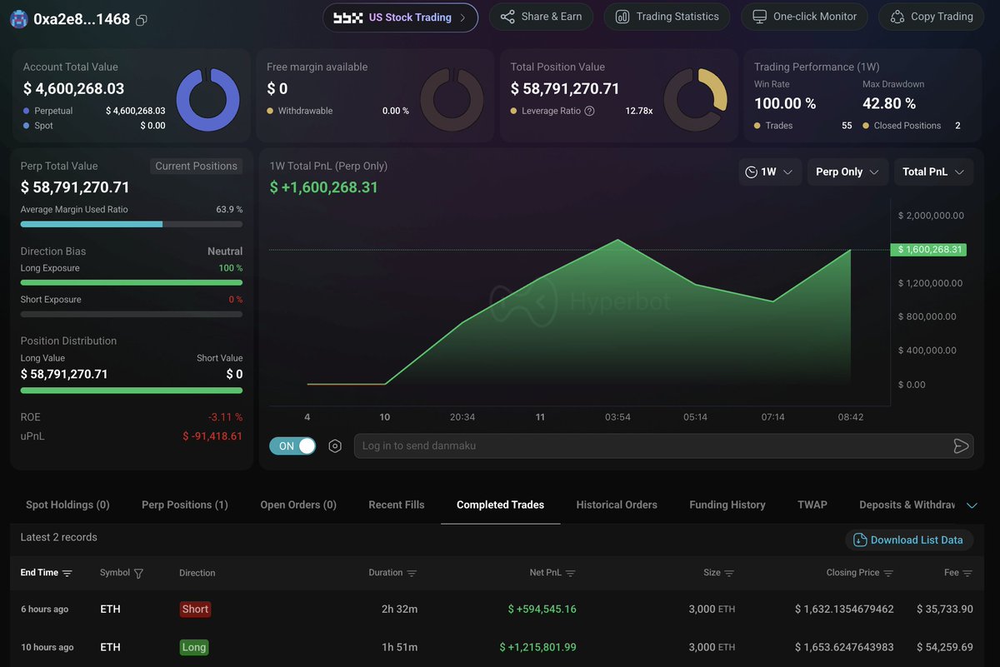This screenshot has height=667, width=1000.
Task: Click the Win Rate 100.00 % value
Action: point(785,103)
